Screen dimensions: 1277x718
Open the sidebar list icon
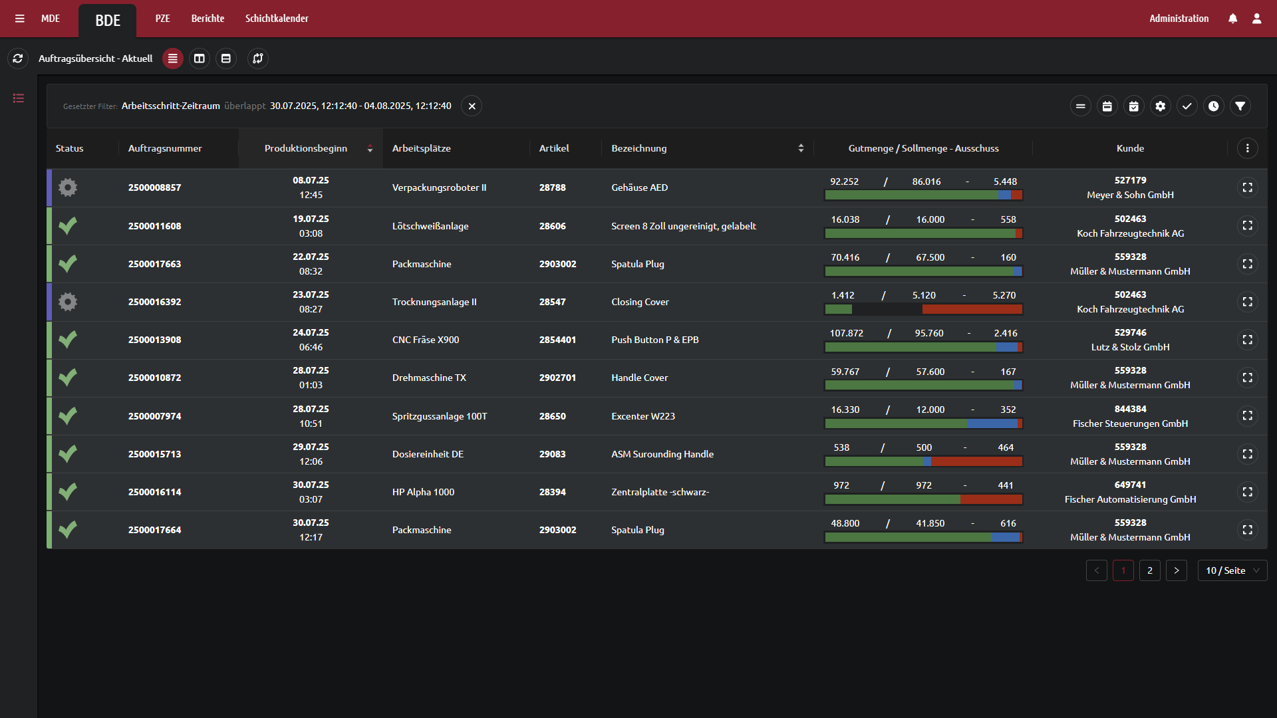[x=19, y=98]
